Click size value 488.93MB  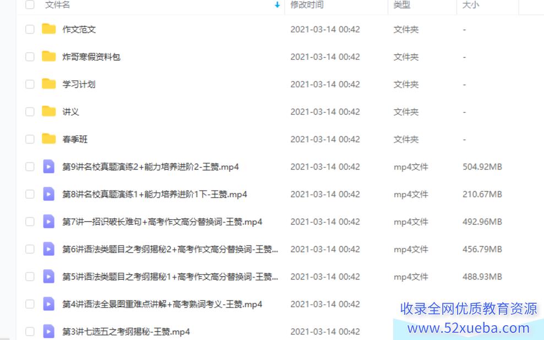pyautogui.click(x=482, y=277)
